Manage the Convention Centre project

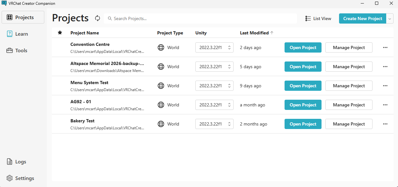pos(349,47)
